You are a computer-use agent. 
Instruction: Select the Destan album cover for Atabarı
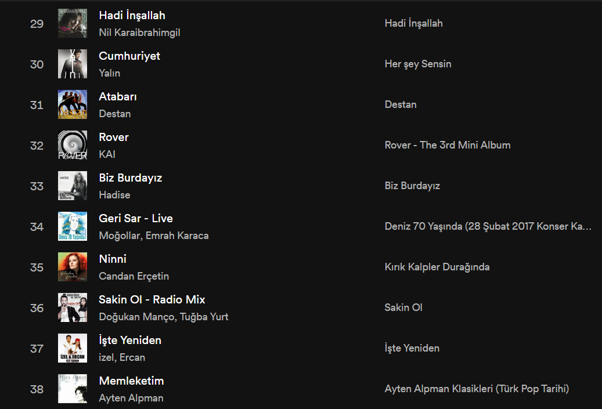[73, 105]
